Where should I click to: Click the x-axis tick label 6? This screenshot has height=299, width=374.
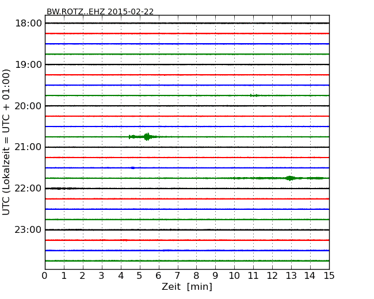158,276
